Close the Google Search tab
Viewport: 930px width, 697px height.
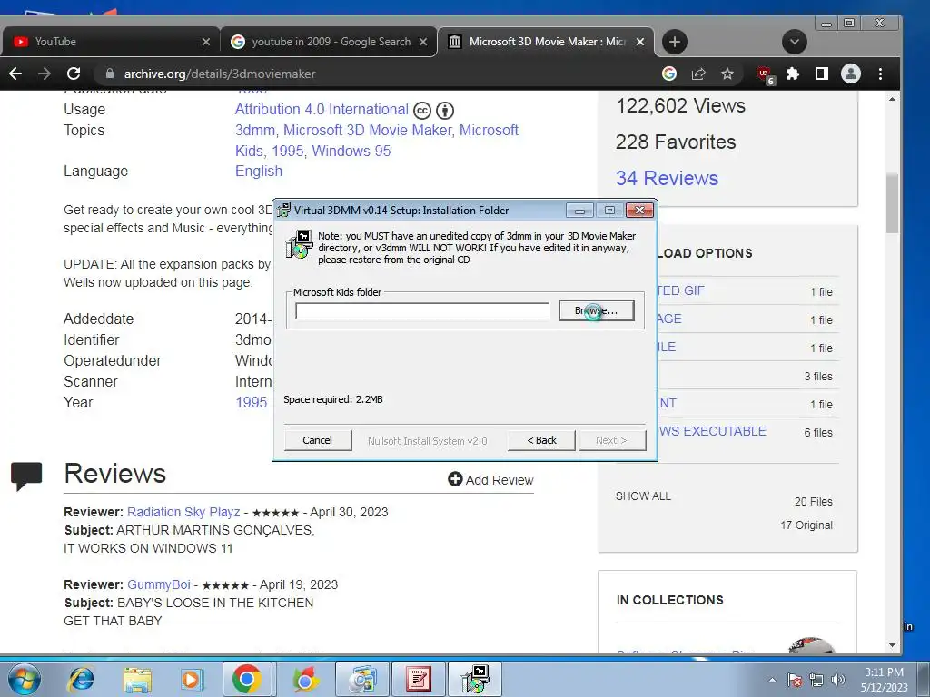(423, 42)
